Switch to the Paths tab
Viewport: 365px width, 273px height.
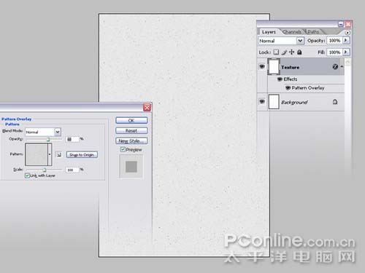(x=313, y=32)
